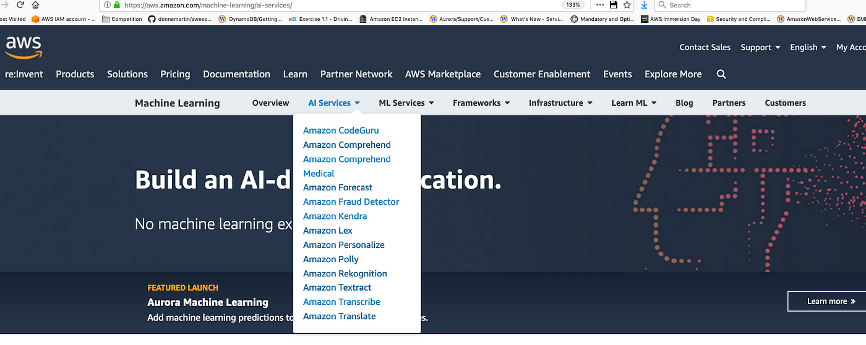Collapse the AI Services dropdown
Image resolution: width=866 pixels, height=345 pixels.
click(x=334, y=103)
